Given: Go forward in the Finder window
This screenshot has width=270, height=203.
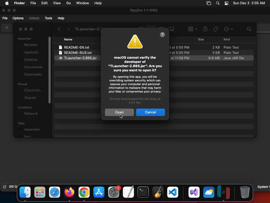Looking at the screenshot, I should tap(68, 29).
